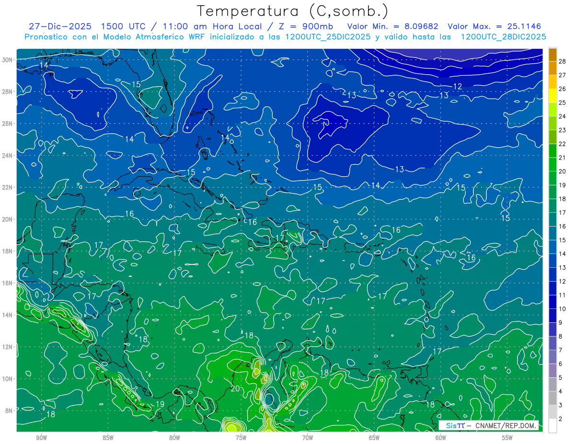Click the white legend band at 2

tap(552, 425)
